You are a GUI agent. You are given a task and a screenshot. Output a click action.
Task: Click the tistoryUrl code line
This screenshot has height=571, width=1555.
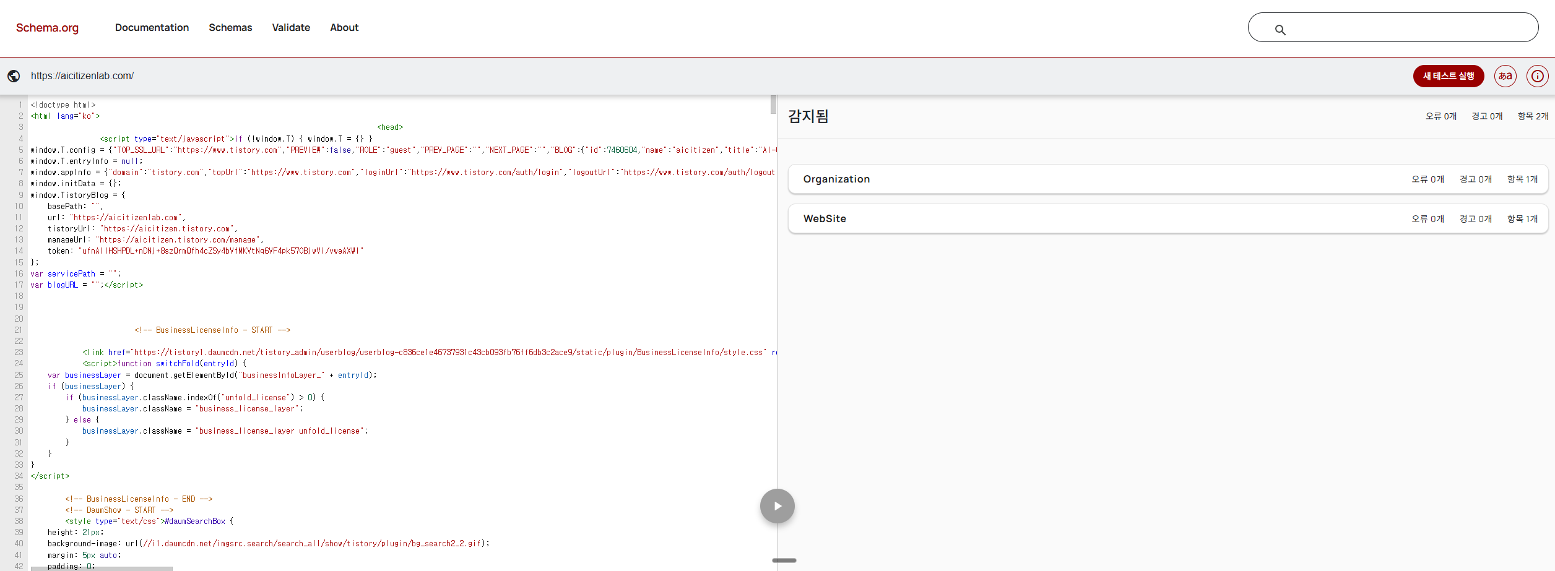(x=142, y=229)
